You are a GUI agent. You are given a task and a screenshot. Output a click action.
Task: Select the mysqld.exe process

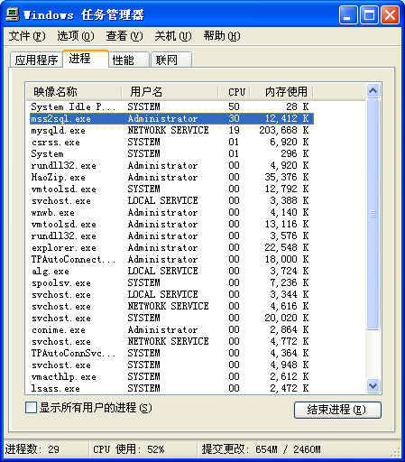(x=171, y=130)
